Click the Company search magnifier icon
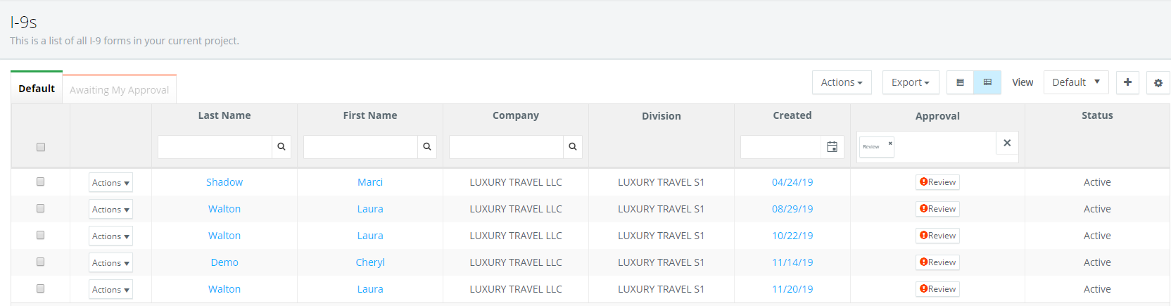The height and width of the screenshot is (306, 1171). 572,147
